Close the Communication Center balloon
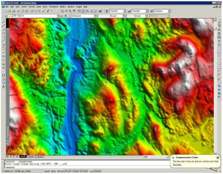Screen dimensions: 223x174 (218, 158)
